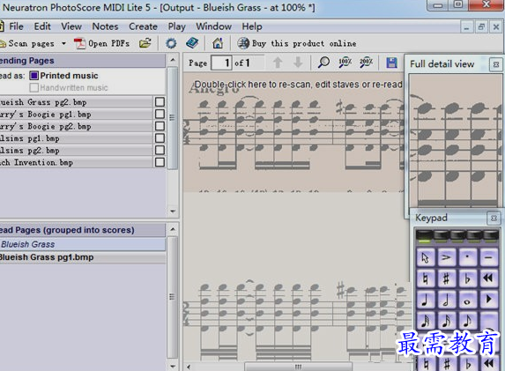Select the 32nd note key on Keypad
The height and width of the screenshot is (371, 505).
click(x=426, y=321)
